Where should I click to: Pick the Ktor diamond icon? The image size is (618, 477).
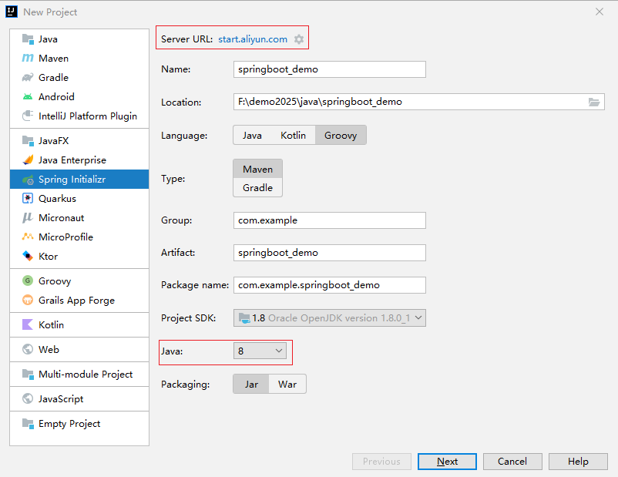28,257
